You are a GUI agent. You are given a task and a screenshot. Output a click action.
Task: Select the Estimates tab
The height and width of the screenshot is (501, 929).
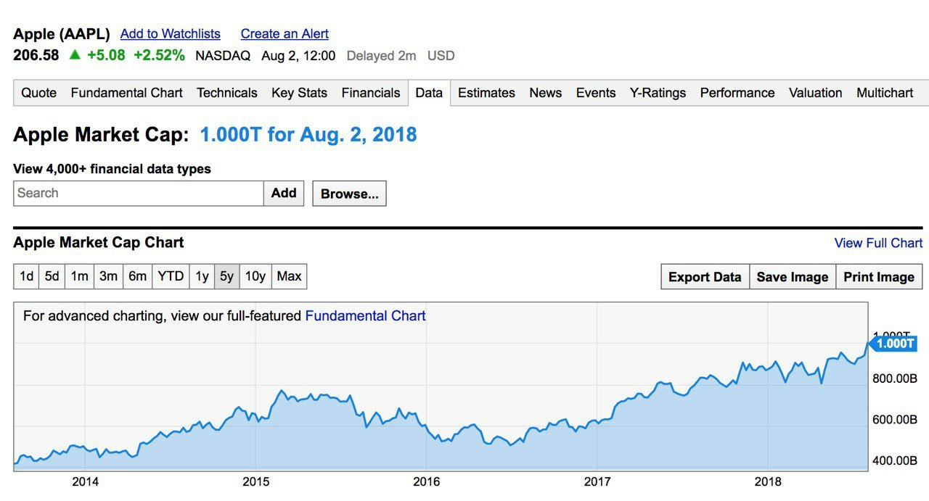(486, 93)
